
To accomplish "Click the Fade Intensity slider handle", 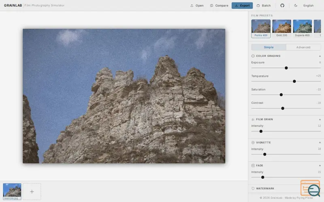I will (x=262, y=177).
